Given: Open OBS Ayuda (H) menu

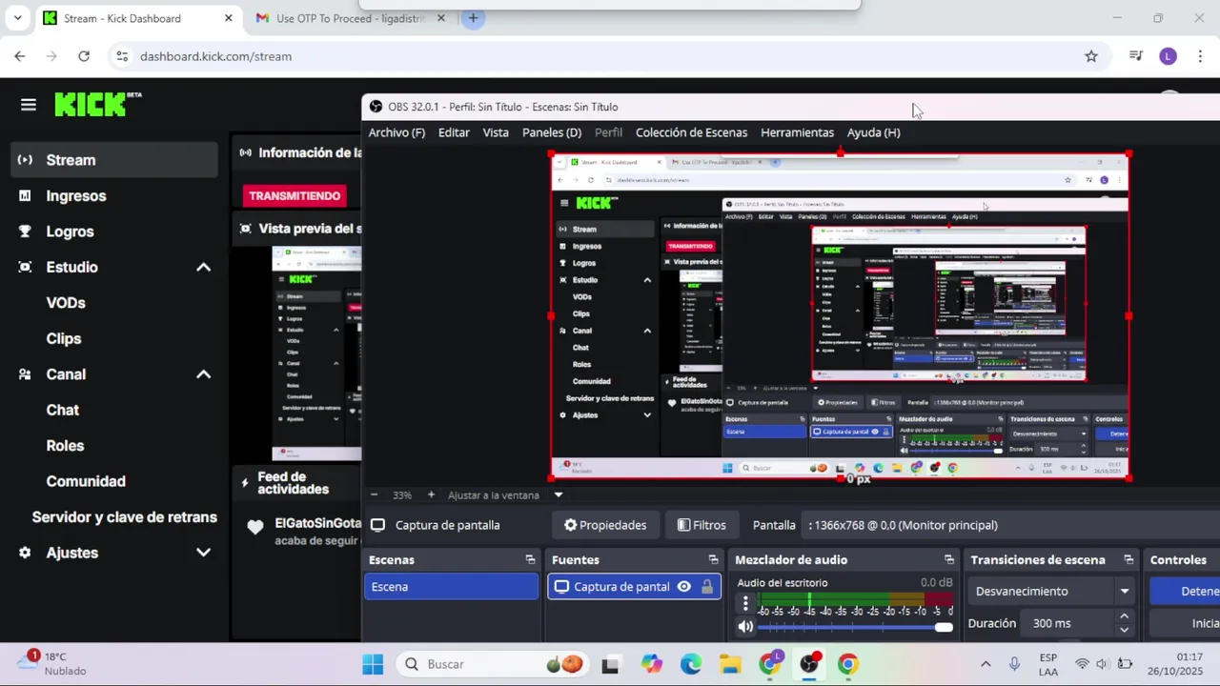Looking at the screenshot, I should click(873, 132).
